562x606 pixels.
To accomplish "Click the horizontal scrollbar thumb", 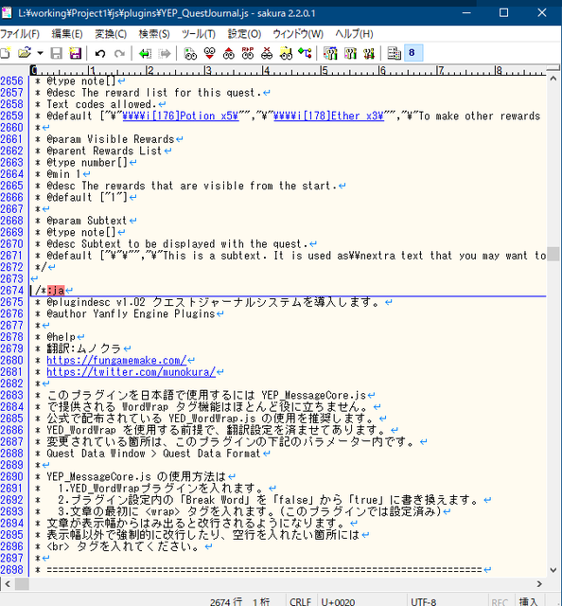I will [22, 583].
